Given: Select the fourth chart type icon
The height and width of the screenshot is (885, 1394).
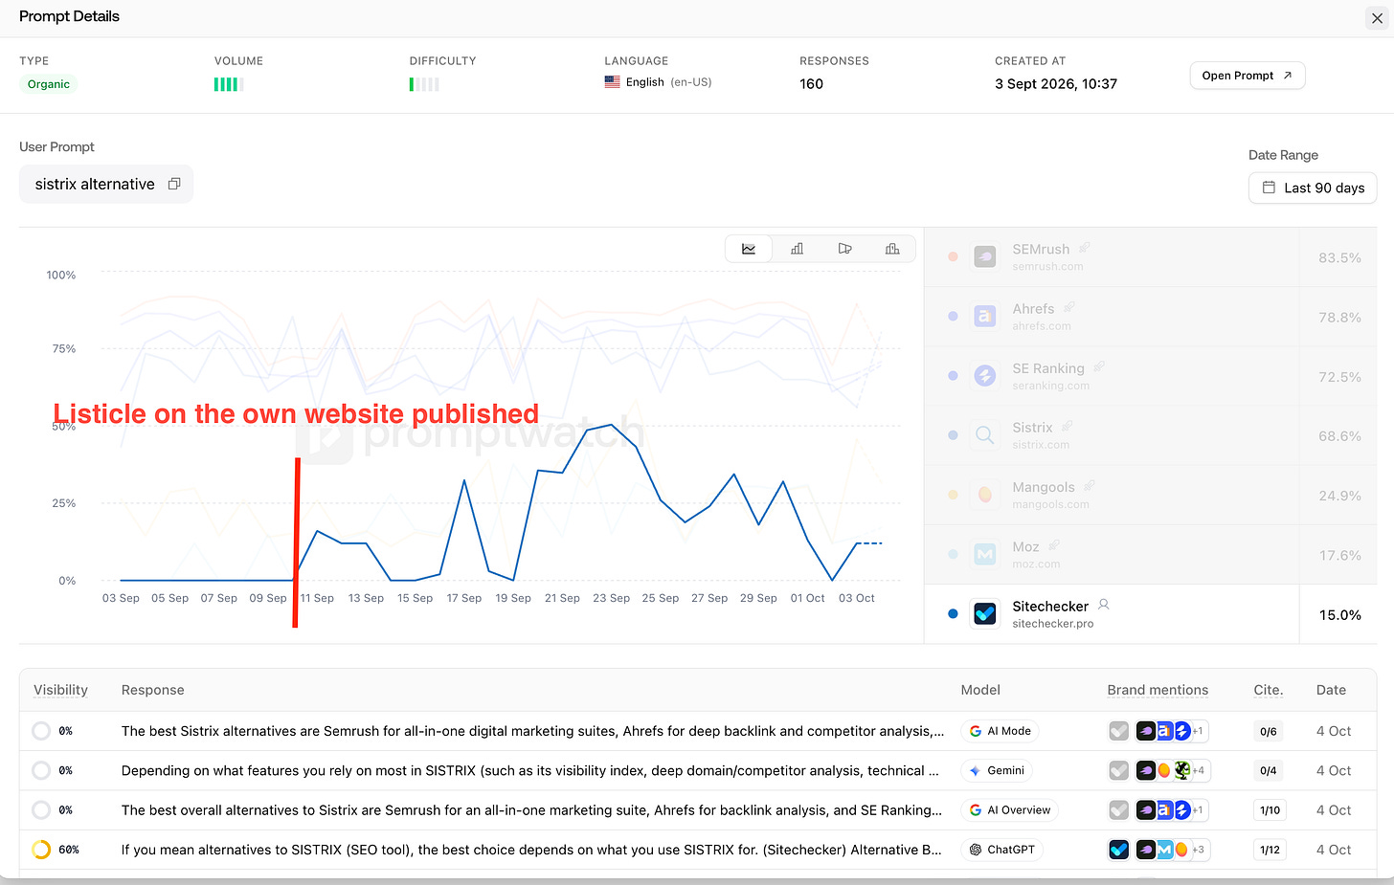Looking at the screenshot, I should 892,249.
